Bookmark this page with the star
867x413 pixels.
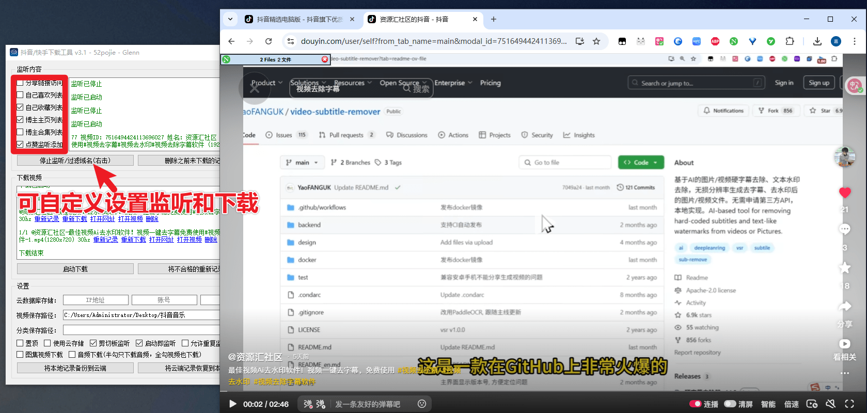pos(596,41)
